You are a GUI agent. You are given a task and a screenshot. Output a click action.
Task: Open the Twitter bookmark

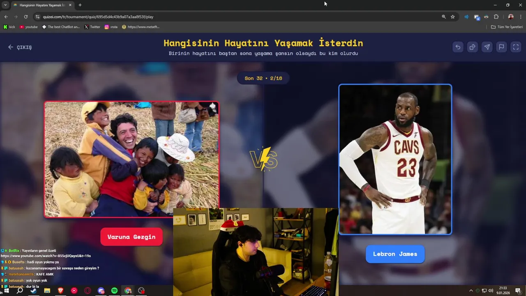92,27
